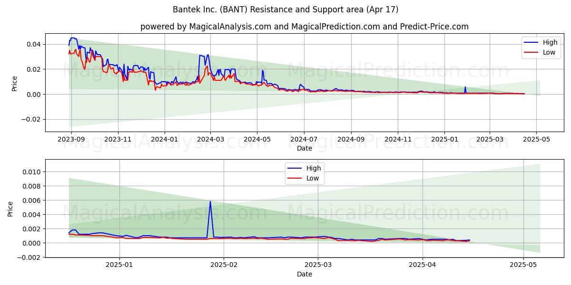Click 'High' in the bottom chart legend
The image size is (571, 285).
(314, 168)
